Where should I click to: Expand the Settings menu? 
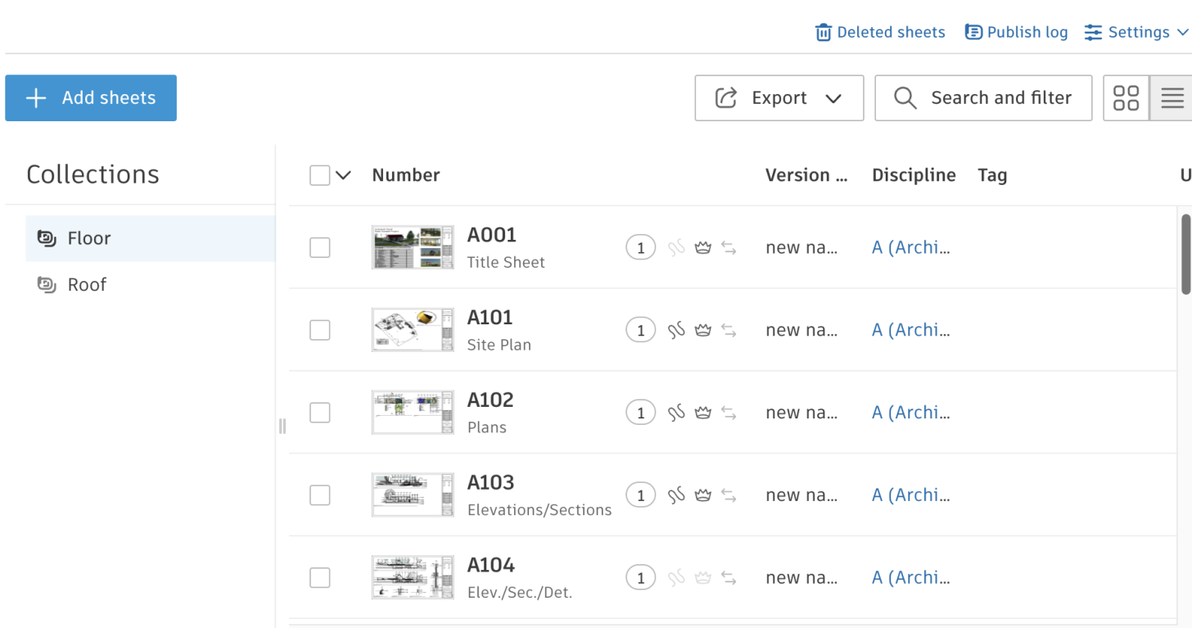click(x=1136, y=32)
